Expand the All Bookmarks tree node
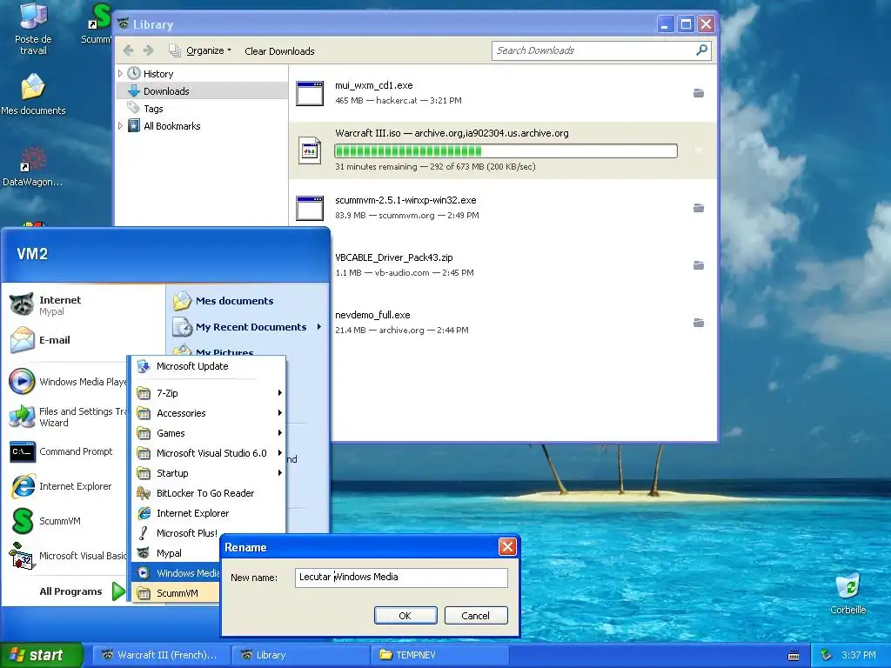 pyautogui.click(x=120, y=126)
